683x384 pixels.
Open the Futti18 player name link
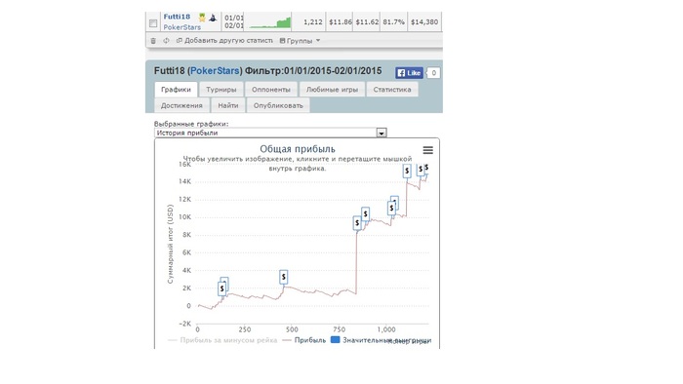click(x=177, y=17)
